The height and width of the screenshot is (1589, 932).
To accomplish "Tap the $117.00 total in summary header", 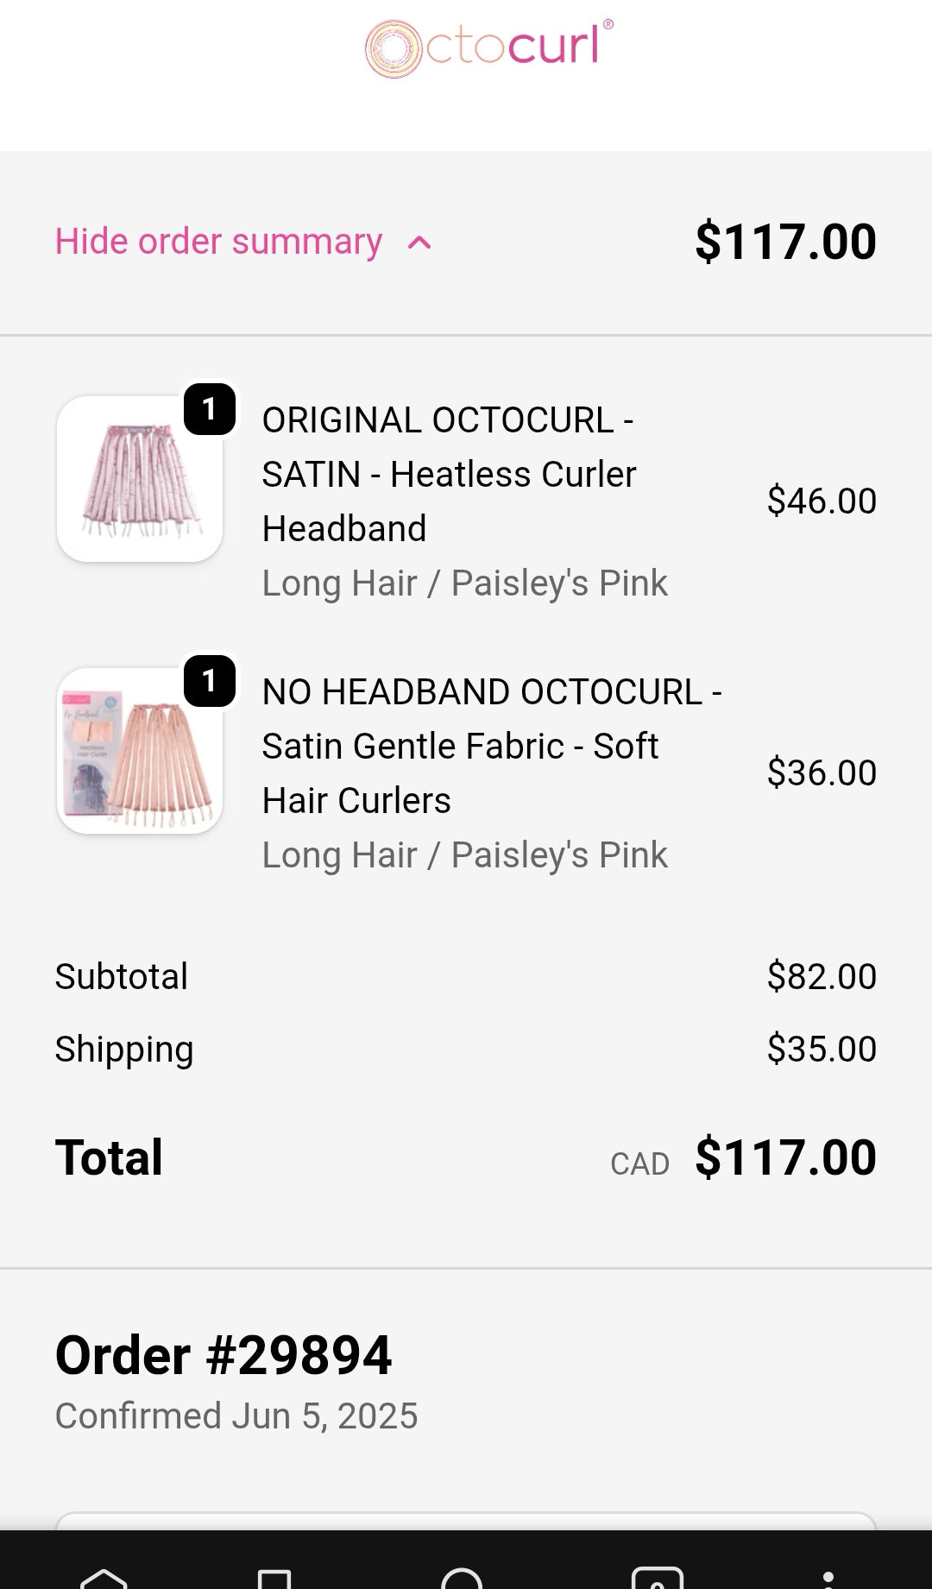I will click(785, 242).
